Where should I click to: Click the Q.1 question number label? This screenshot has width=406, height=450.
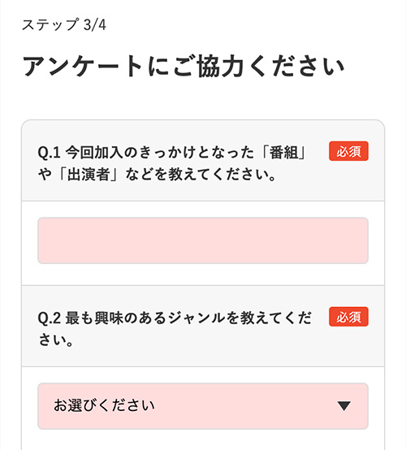click(49, 153)
